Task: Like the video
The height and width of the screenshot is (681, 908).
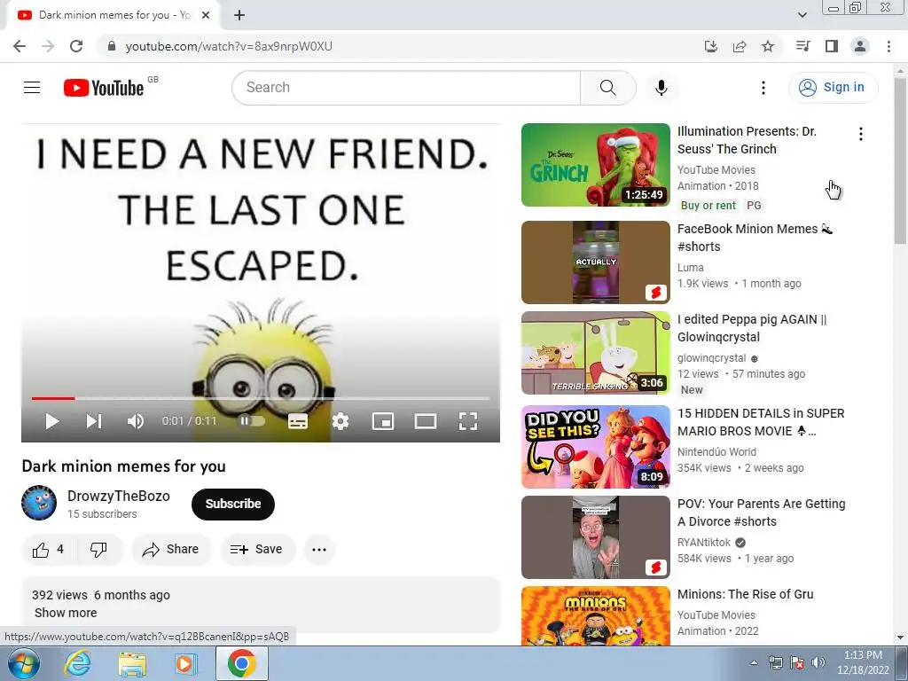Action: [x=49, y=549]
